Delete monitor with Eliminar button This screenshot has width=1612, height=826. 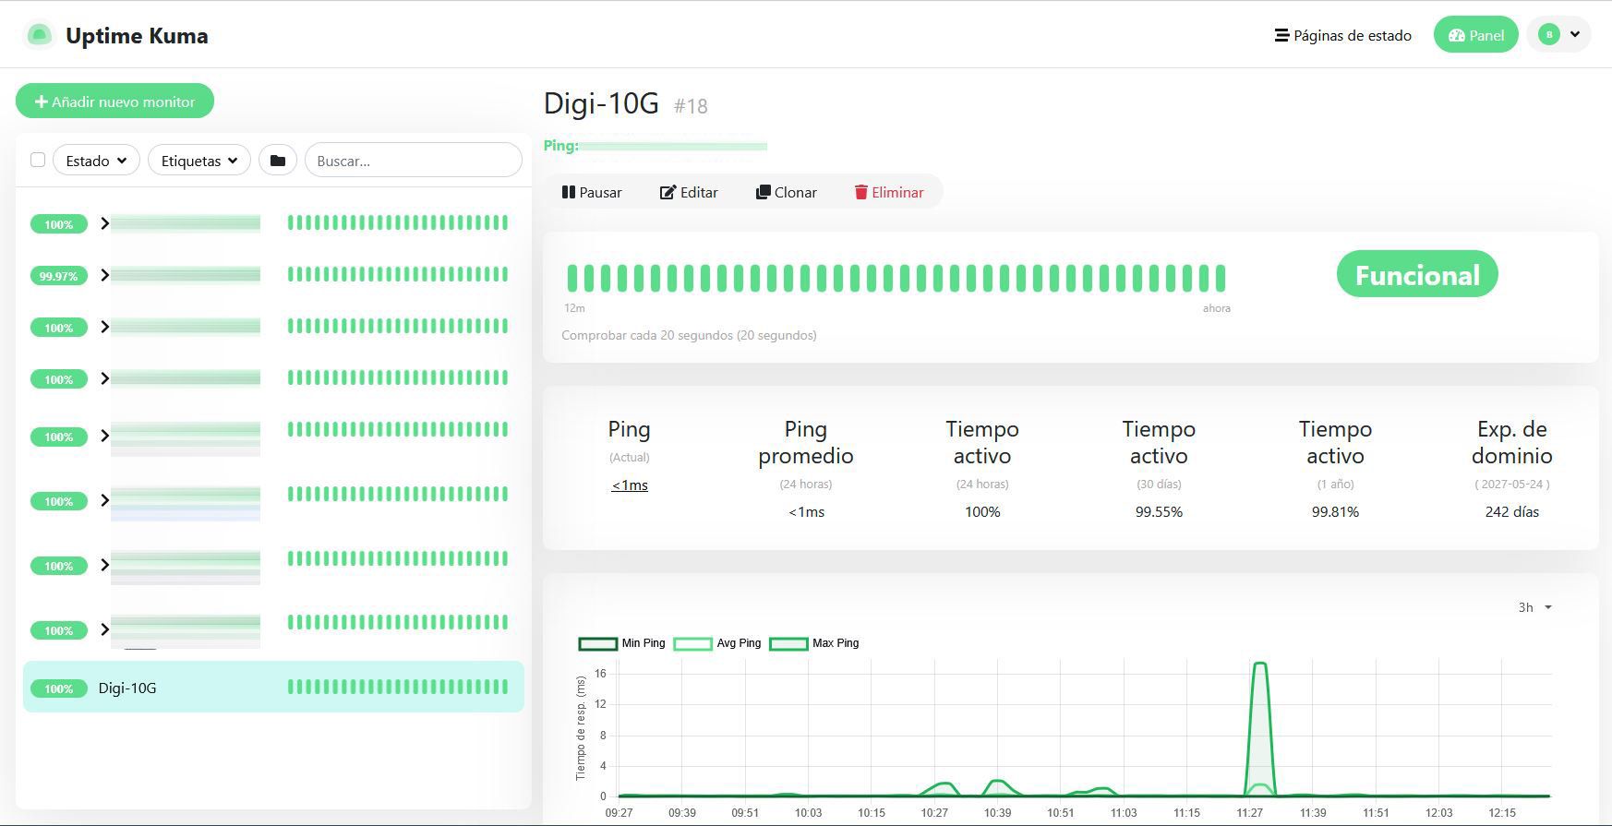pyautogui.click(x=889, y=192)
